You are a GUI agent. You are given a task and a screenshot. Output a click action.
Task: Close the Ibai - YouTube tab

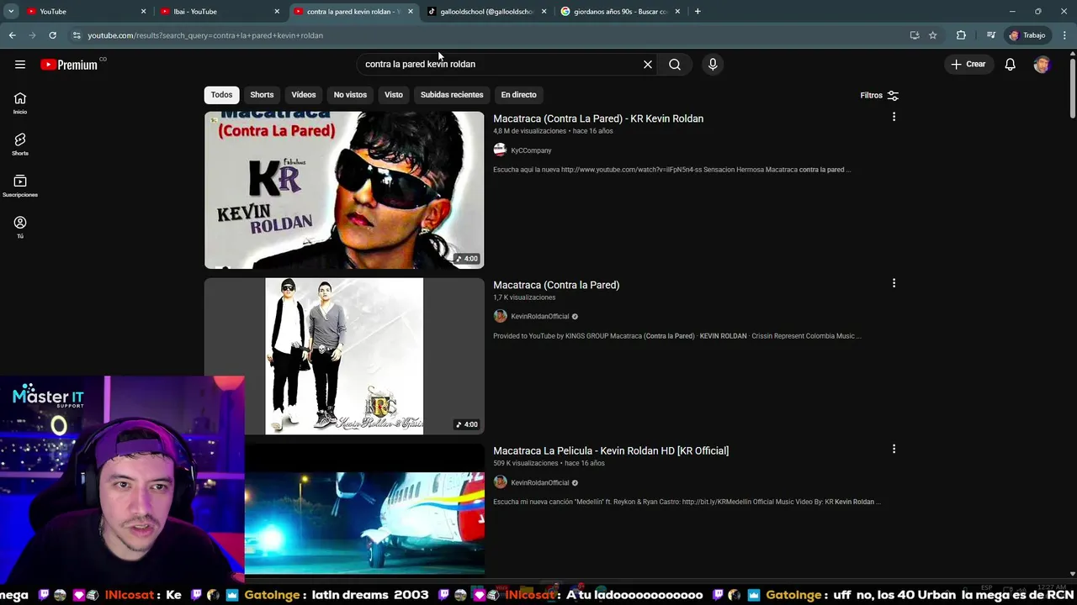pyautogui.click(x=277, y=12)
